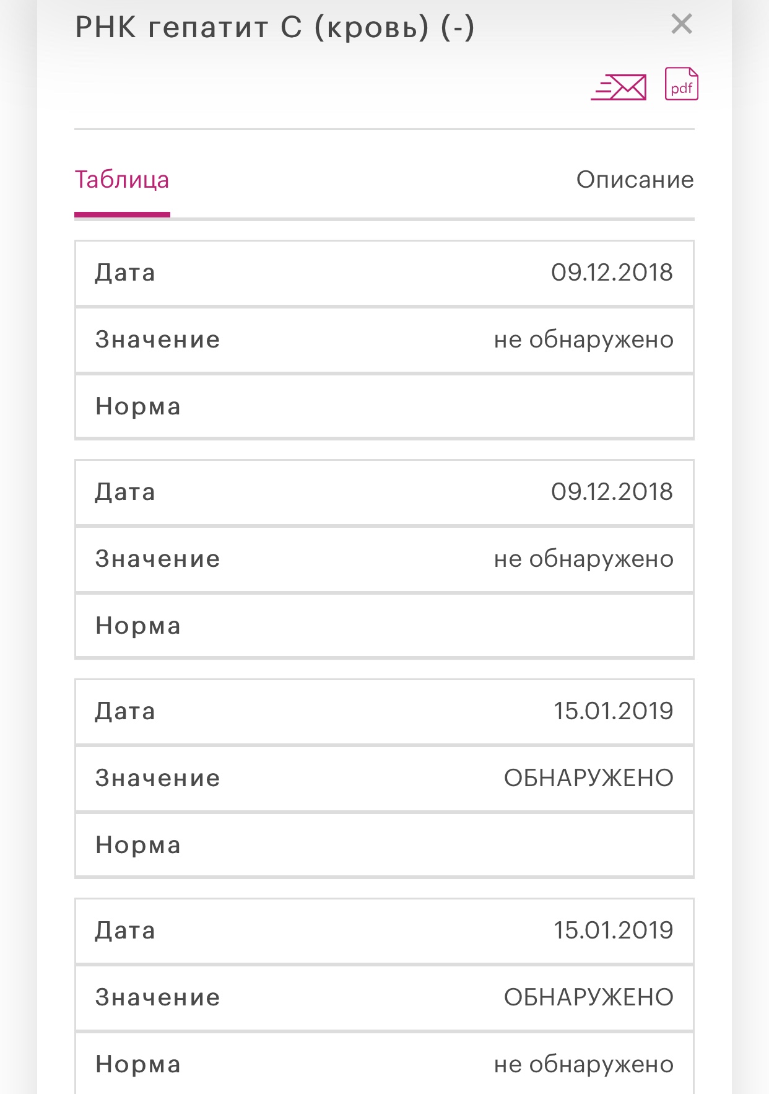Select 09.12.2018 date value in second record

pyautogui.click(x=612, y=492)
